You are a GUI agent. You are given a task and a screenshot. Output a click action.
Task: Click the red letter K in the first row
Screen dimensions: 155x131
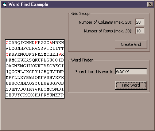[36, 43]
